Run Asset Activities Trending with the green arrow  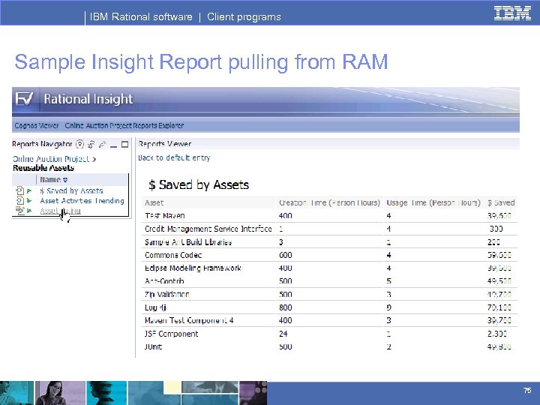29,200
